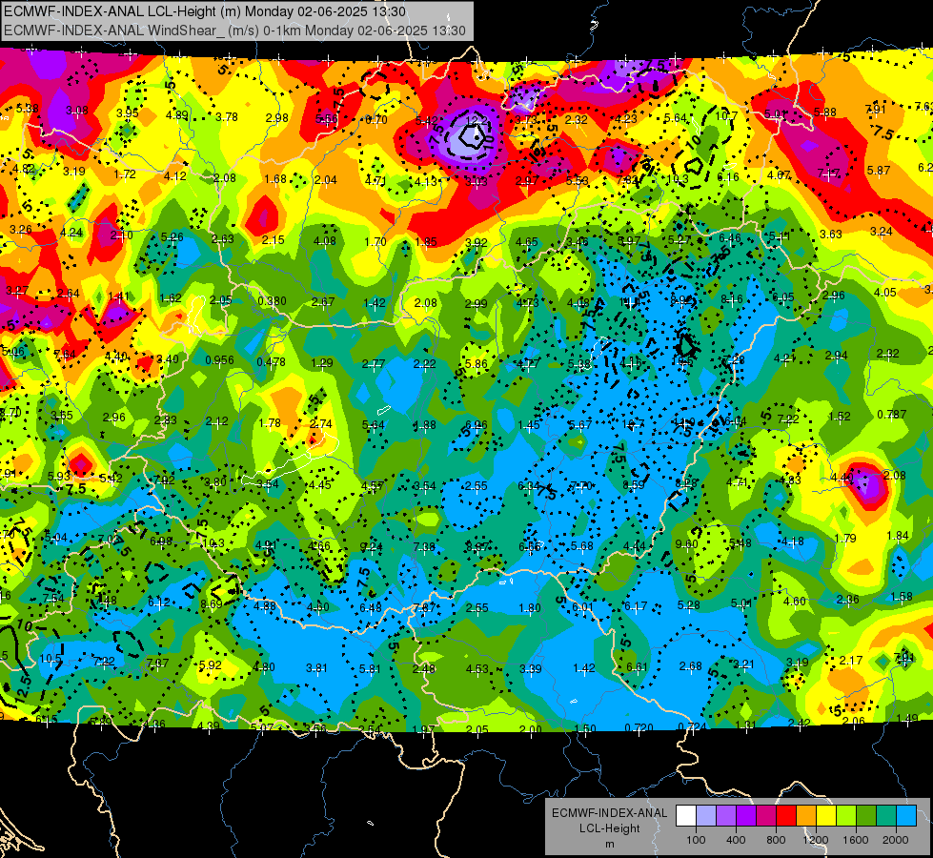Click the wind shear value '12.2'
This screenshot has height=858, width=933.
[x=476, y=120]
